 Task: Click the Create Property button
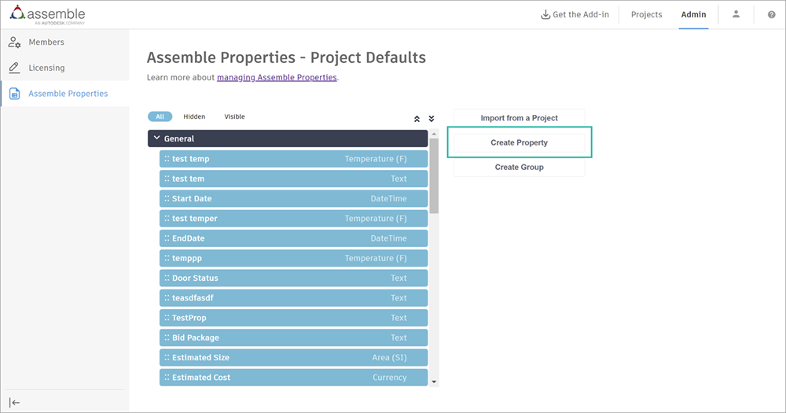click(x=519, y=142)
